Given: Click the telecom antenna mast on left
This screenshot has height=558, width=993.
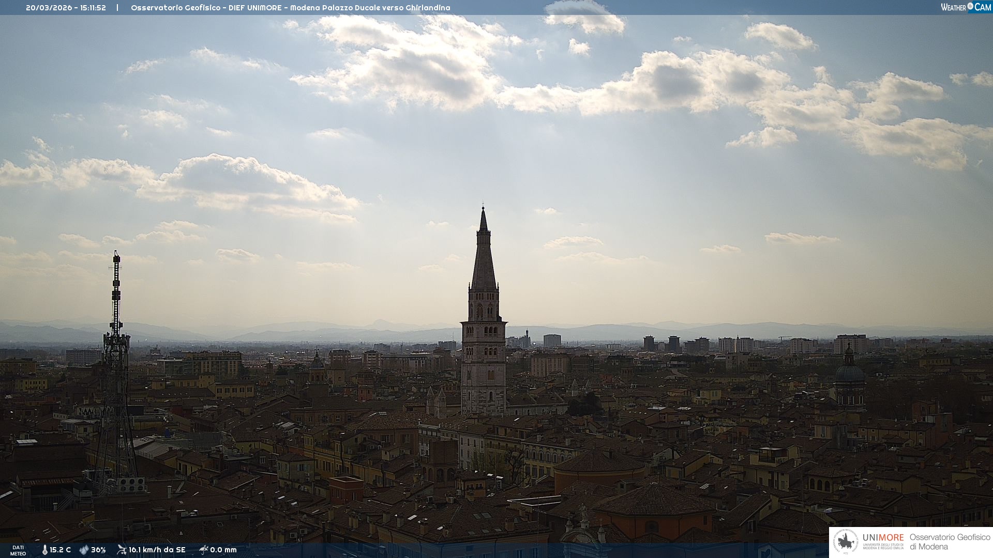Looking at the screenshot, I should pos(116,331).
